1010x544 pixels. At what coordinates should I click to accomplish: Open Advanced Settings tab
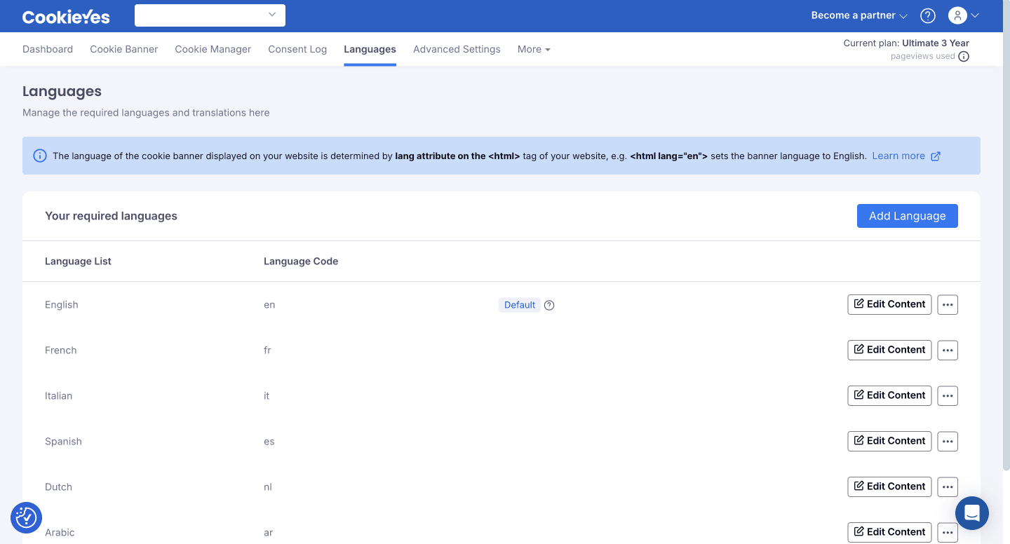(457, 49)
